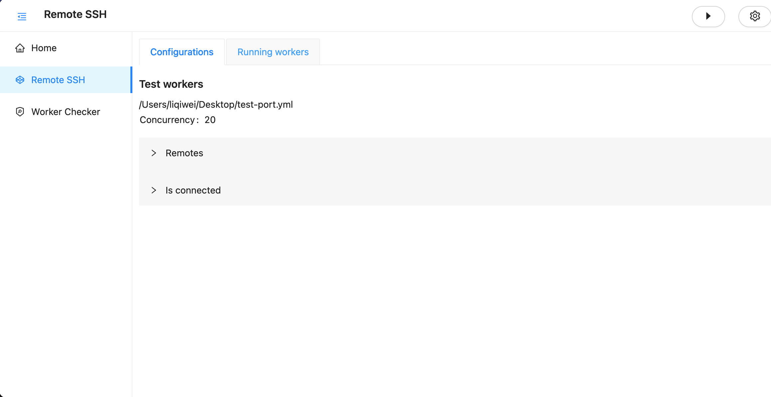The image size is (771, 397).
Task: Go to Worker Checker page
Action: point(66,112)
